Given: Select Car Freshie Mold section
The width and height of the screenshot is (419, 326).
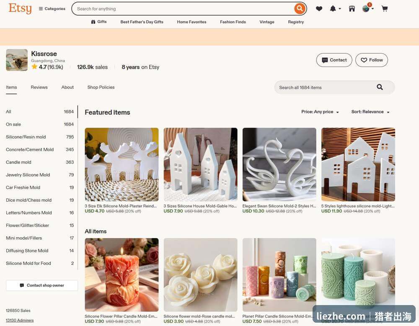Looking at the screenshot, I should [40, 187].
